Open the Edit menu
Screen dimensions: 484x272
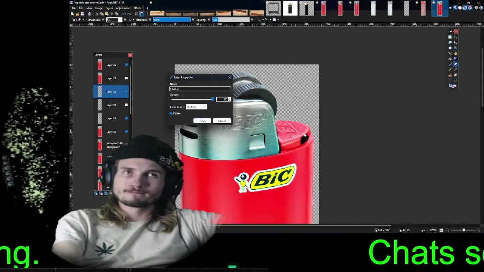click(81, 8)
